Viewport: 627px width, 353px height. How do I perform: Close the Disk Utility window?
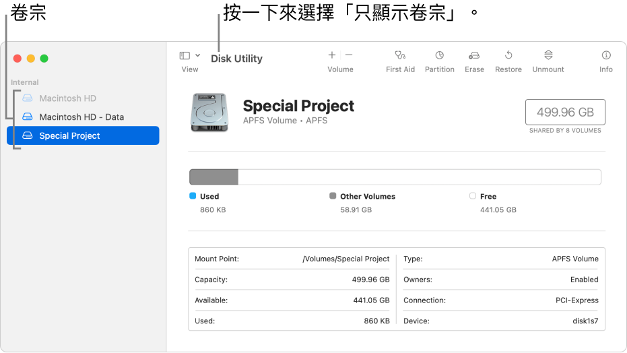[18, 59]
